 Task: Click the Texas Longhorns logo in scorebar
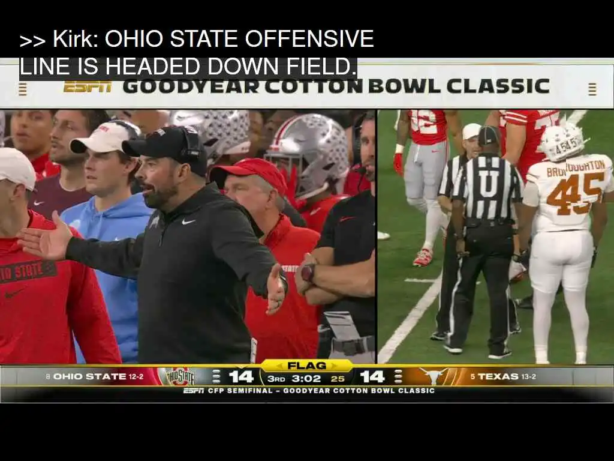(x=433, y=377)
